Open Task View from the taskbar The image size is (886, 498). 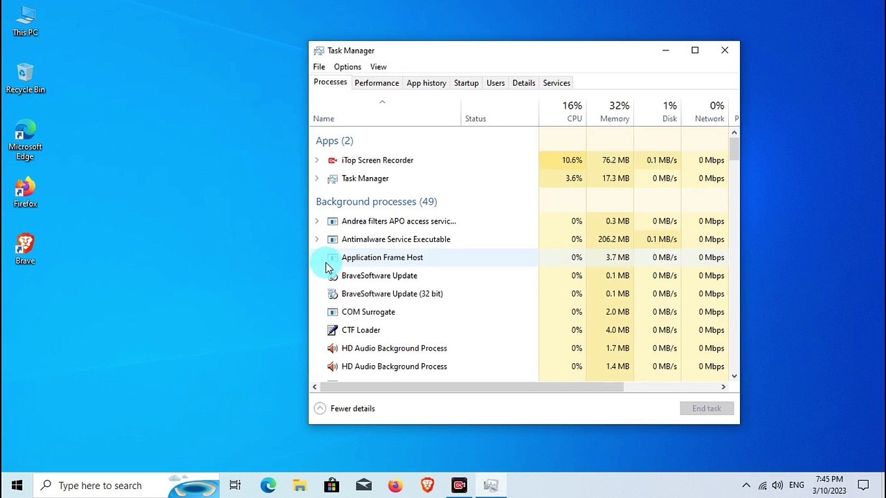point(235,486)
